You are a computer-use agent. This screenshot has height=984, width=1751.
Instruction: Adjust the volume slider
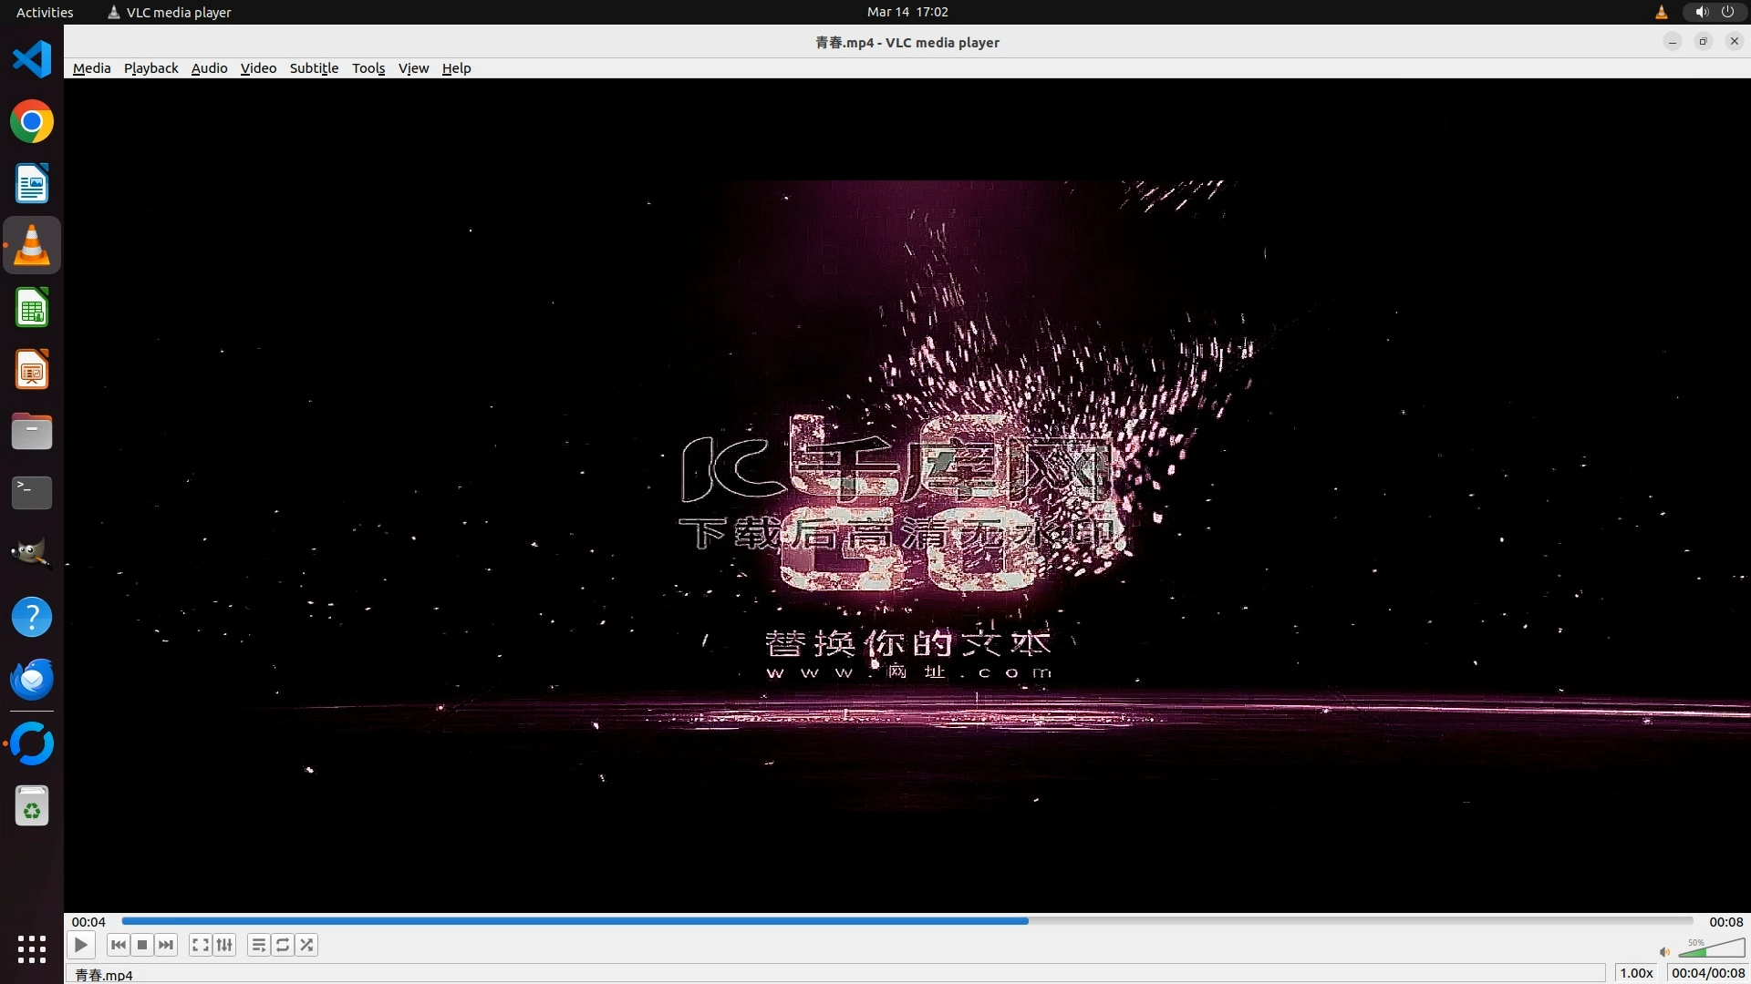(x=1711, y=950)
